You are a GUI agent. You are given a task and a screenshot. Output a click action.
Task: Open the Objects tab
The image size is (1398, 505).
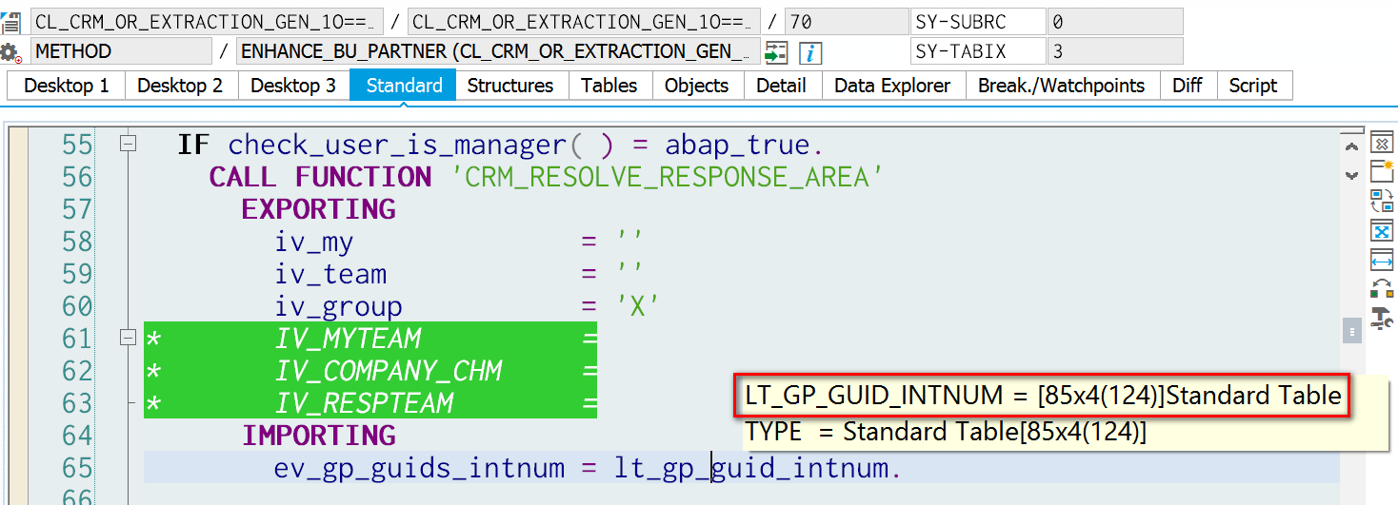[696, 85]
